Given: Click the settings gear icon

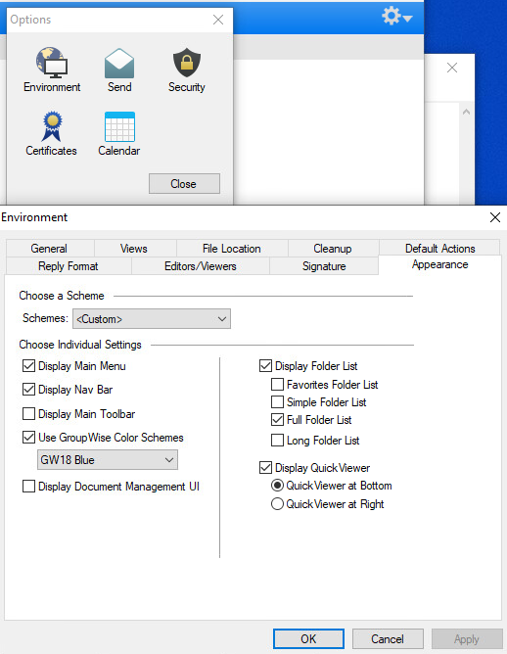Looking at the screenshot, I should pos(392,16).
